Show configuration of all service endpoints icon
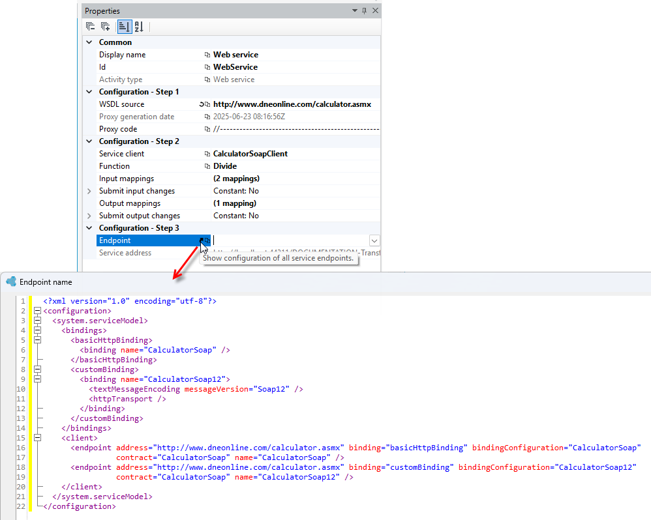 (x=202, y=240)
